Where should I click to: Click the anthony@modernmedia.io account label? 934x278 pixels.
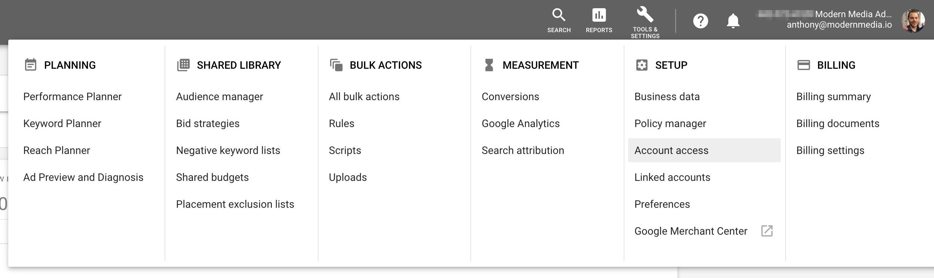[839, 25]
